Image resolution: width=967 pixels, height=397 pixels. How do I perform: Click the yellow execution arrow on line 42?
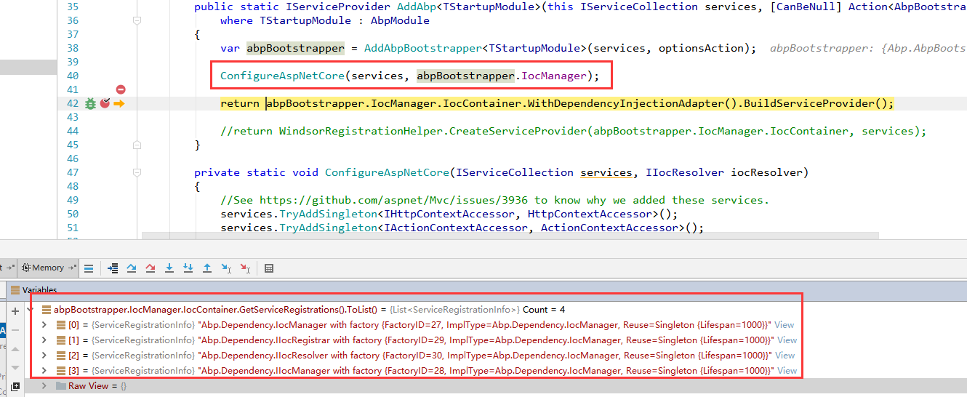tap(119, 104)
